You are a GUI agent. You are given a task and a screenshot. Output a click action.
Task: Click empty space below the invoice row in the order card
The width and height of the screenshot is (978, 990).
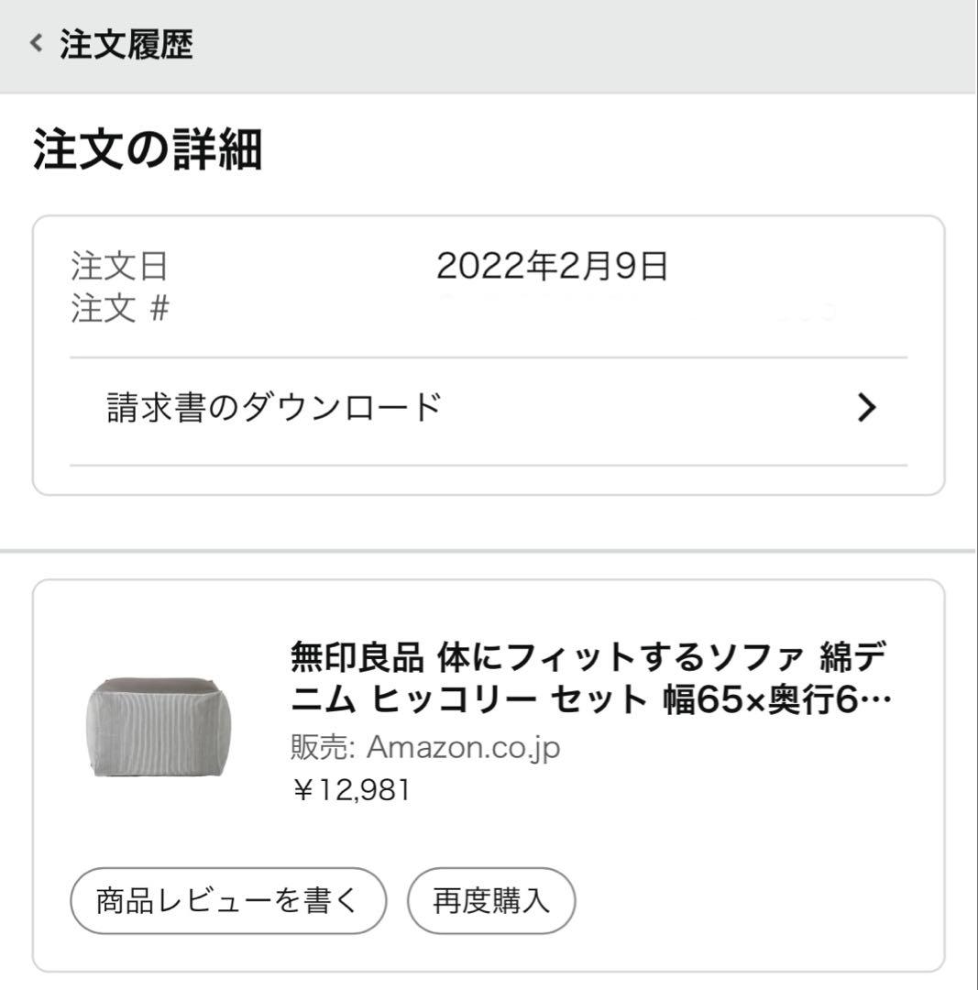pos(489,480)
